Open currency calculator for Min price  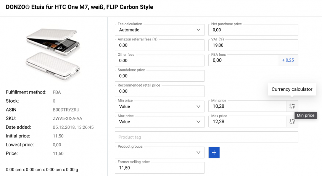tap(292, 106)
